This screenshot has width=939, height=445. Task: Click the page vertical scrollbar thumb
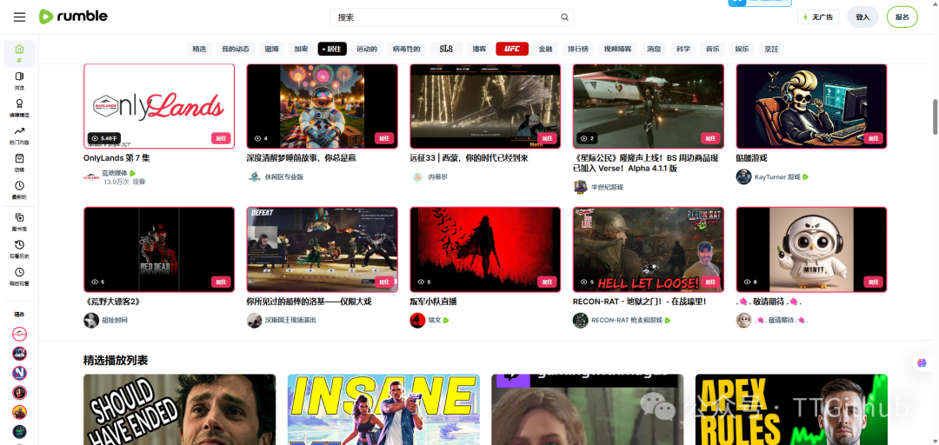935,116
